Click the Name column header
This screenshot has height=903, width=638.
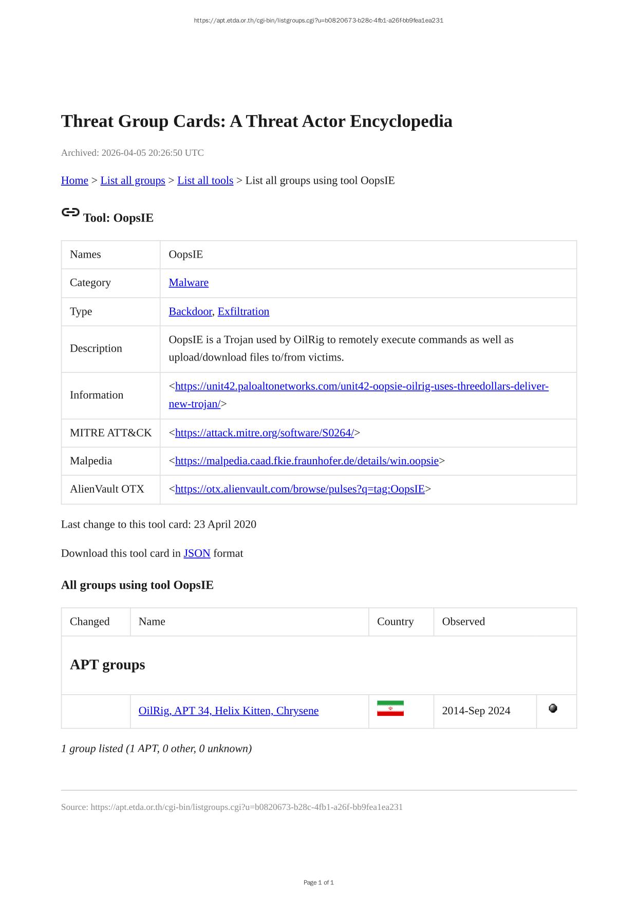click(152, 621)
